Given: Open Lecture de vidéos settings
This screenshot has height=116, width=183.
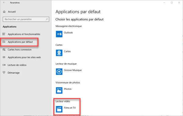Looking at the screenshot, I should coord(17,65).
